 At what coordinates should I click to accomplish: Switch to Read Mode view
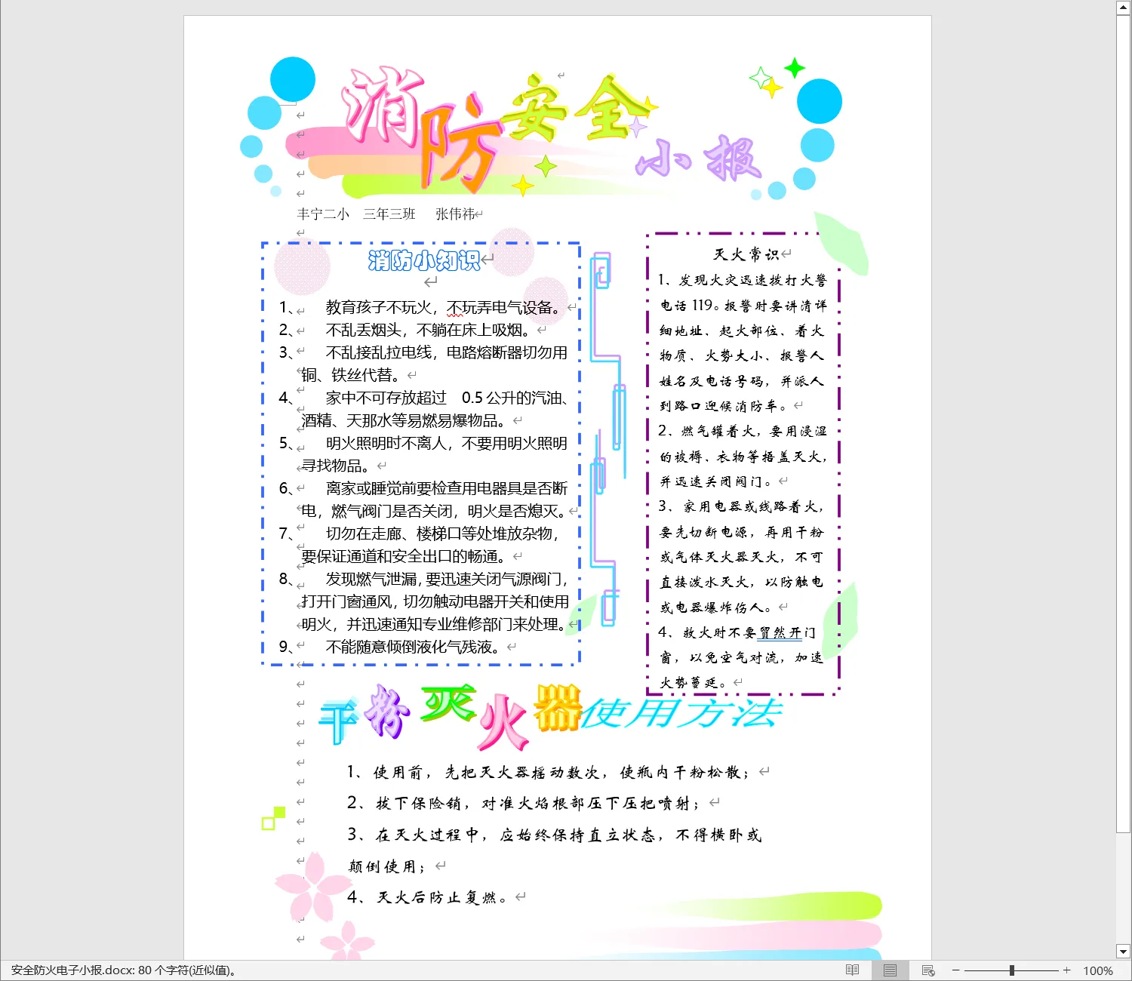click(852, 970)
